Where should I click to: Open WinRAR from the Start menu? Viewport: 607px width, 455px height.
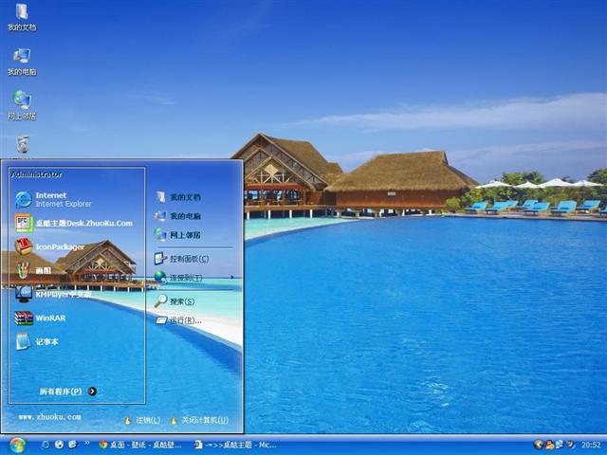tap(40, 318)
